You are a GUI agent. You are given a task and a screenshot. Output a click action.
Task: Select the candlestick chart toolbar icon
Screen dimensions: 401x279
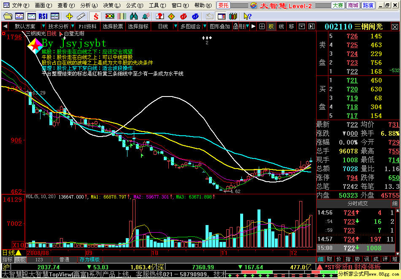(x=32, y=16)
